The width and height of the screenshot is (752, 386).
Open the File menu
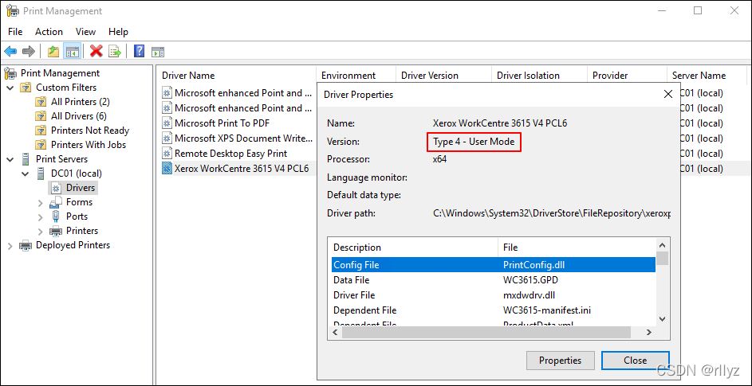15,32
